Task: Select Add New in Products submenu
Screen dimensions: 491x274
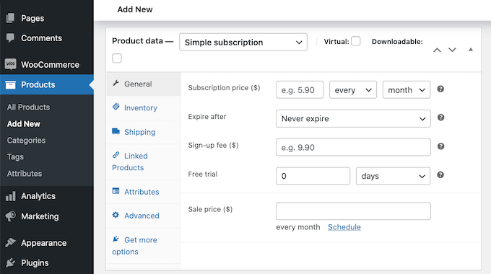Action: pyautogui.click(x=24, y=124)
